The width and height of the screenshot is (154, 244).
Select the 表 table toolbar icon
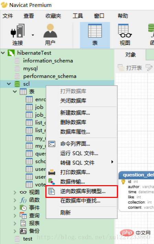[95, 31]
